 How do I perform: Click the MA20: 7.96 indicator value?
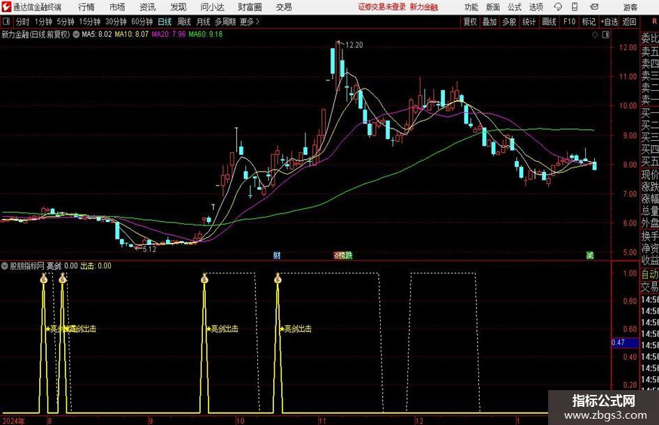pyautogui.click(x=169, y=34)
